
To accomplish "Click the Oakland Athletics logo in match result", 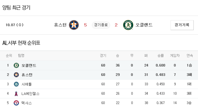I will point(128,25).
